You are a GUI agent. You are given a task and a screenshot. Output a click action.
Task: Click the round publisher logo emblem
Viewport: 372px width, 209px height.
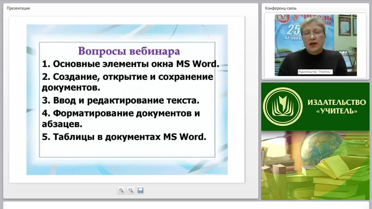tap(283, 107)
